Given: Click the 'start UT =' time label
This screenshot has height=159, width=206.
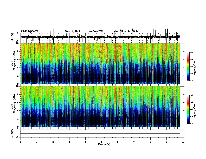Looking at the screenshot, I should pyautogui.click(x=120, y=31).
